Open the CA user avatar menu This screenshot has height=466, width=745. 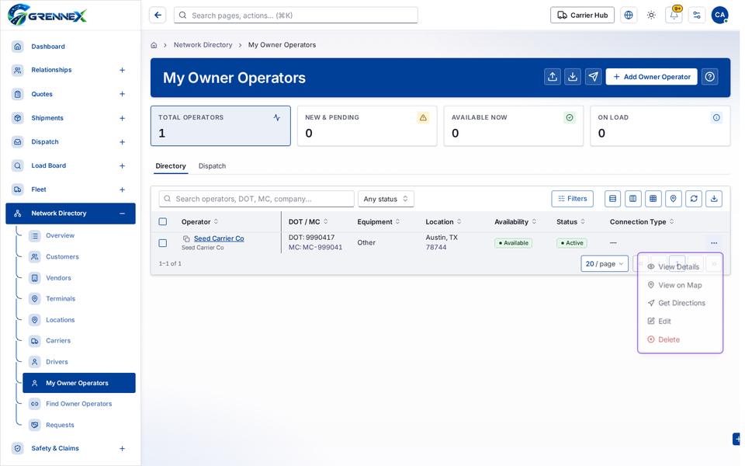[x=720, y=16]
